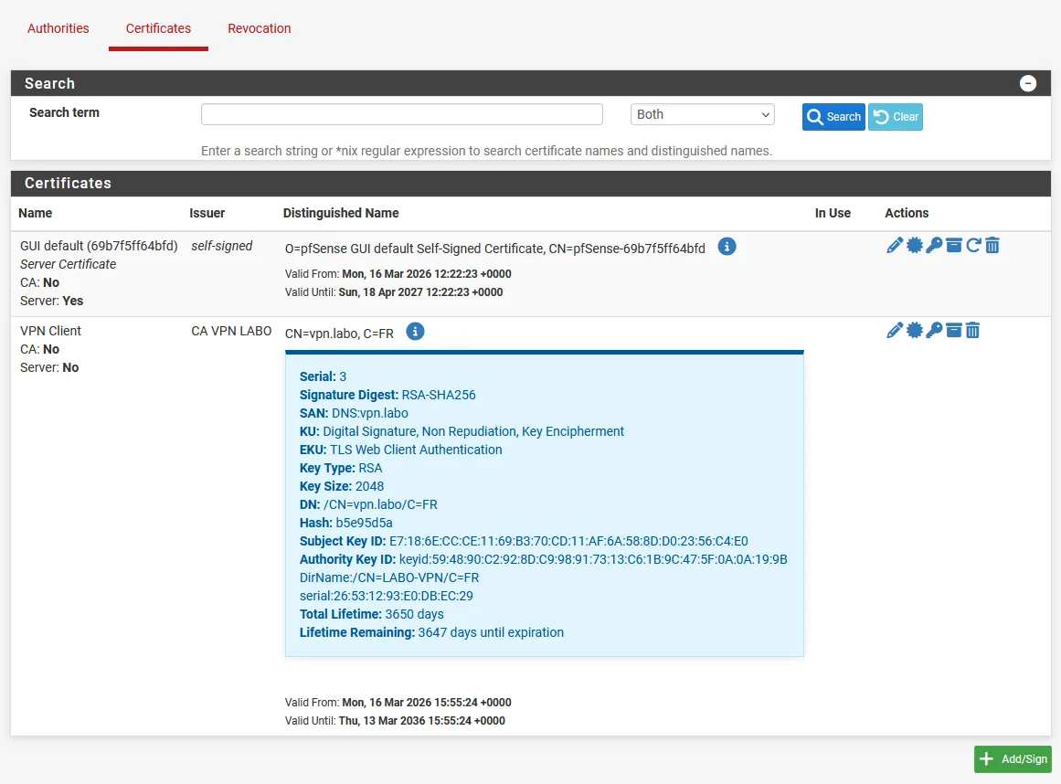Show info for the pfSense GUI default certificate
The image size is (1061, 784).
(x=727, y=247)
